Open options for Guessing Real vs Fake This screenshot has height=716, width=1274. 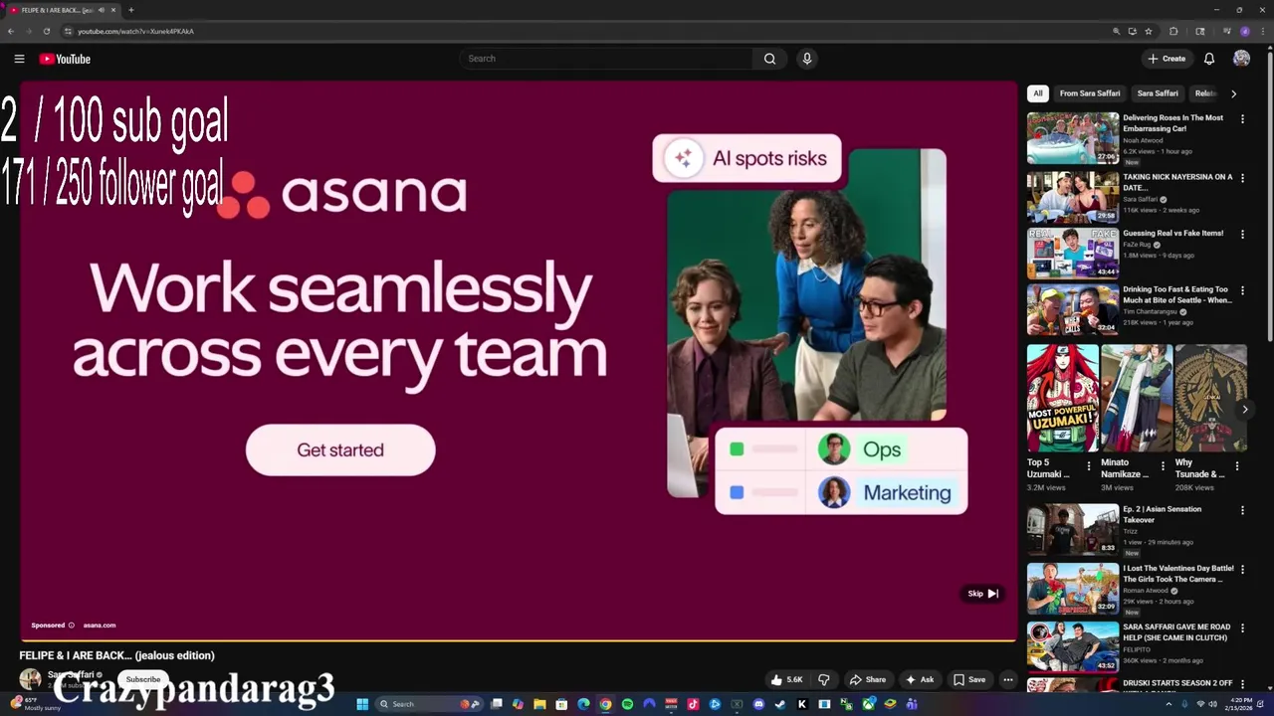tap(1242, 235)
